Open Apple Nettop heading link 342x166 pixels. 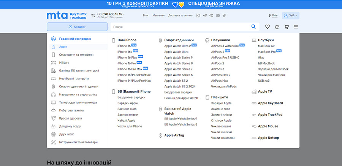click(x=268, y=138)
